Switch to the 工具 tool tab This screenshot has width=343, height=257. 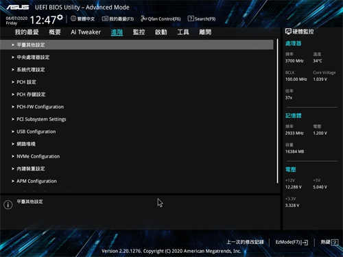coord(183,32)
